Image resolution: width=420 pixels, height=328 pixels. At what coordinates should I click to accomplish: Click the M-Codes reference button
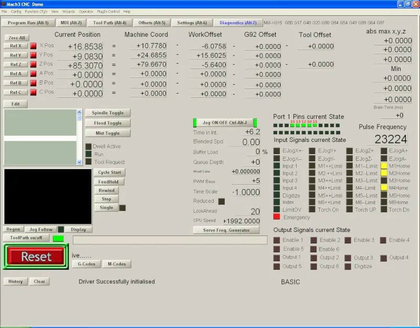pos(117,264)
